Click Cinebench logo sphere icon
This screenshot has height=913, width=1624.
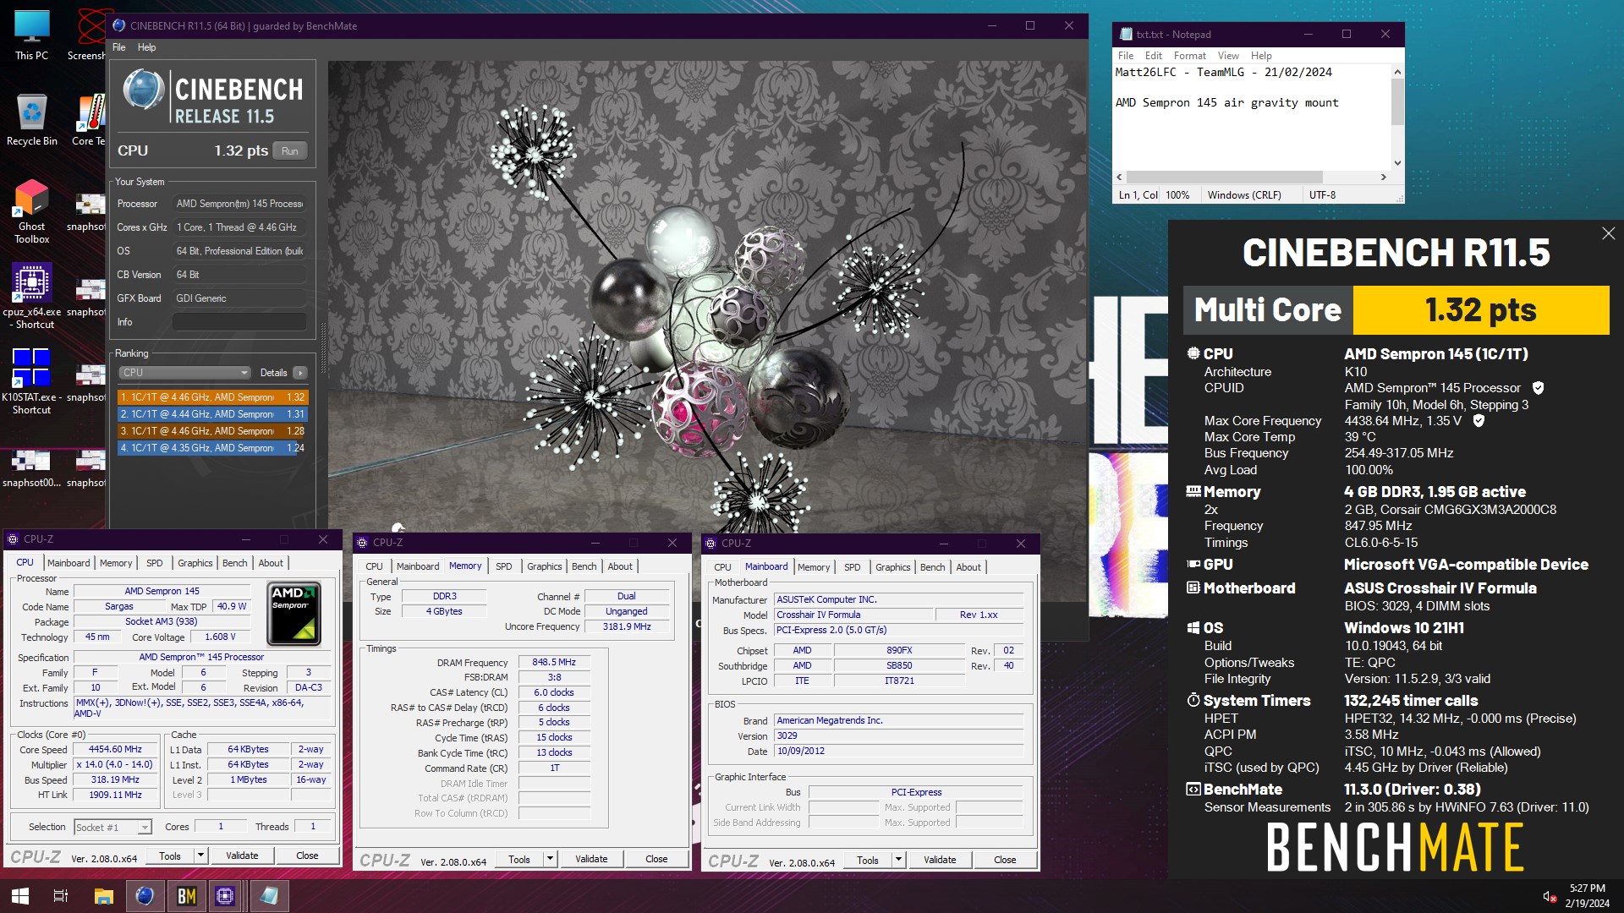[x=144, y=90]
